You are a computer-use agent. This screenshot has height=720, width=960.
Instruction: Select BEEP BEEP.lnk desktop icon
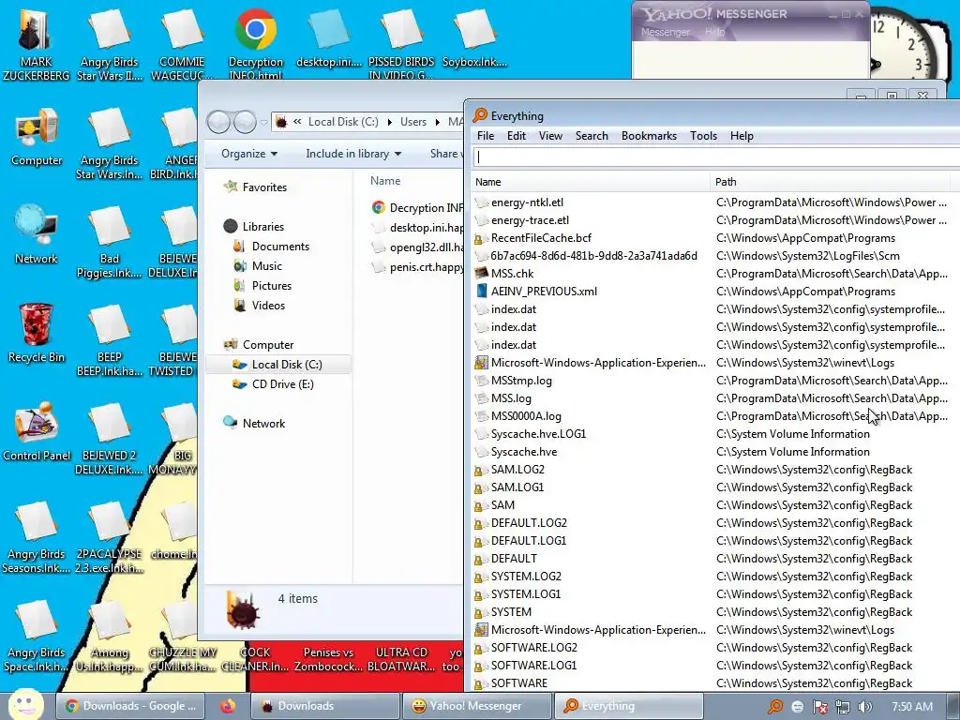tap(110, 340)
